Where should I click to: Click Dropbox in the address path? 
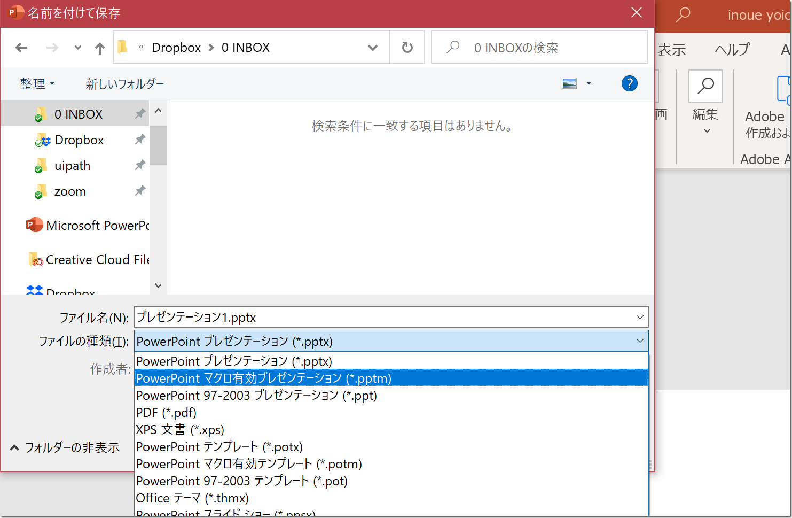176,48
